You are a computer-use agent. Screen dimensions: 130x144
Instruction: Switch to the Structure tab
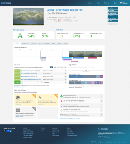[34, 44]
